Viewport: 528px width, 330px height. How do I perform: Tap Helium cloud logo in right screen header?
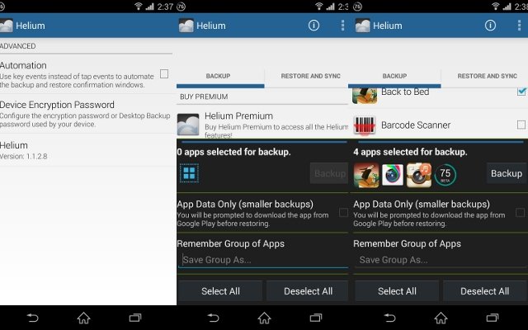pos(363,26)
